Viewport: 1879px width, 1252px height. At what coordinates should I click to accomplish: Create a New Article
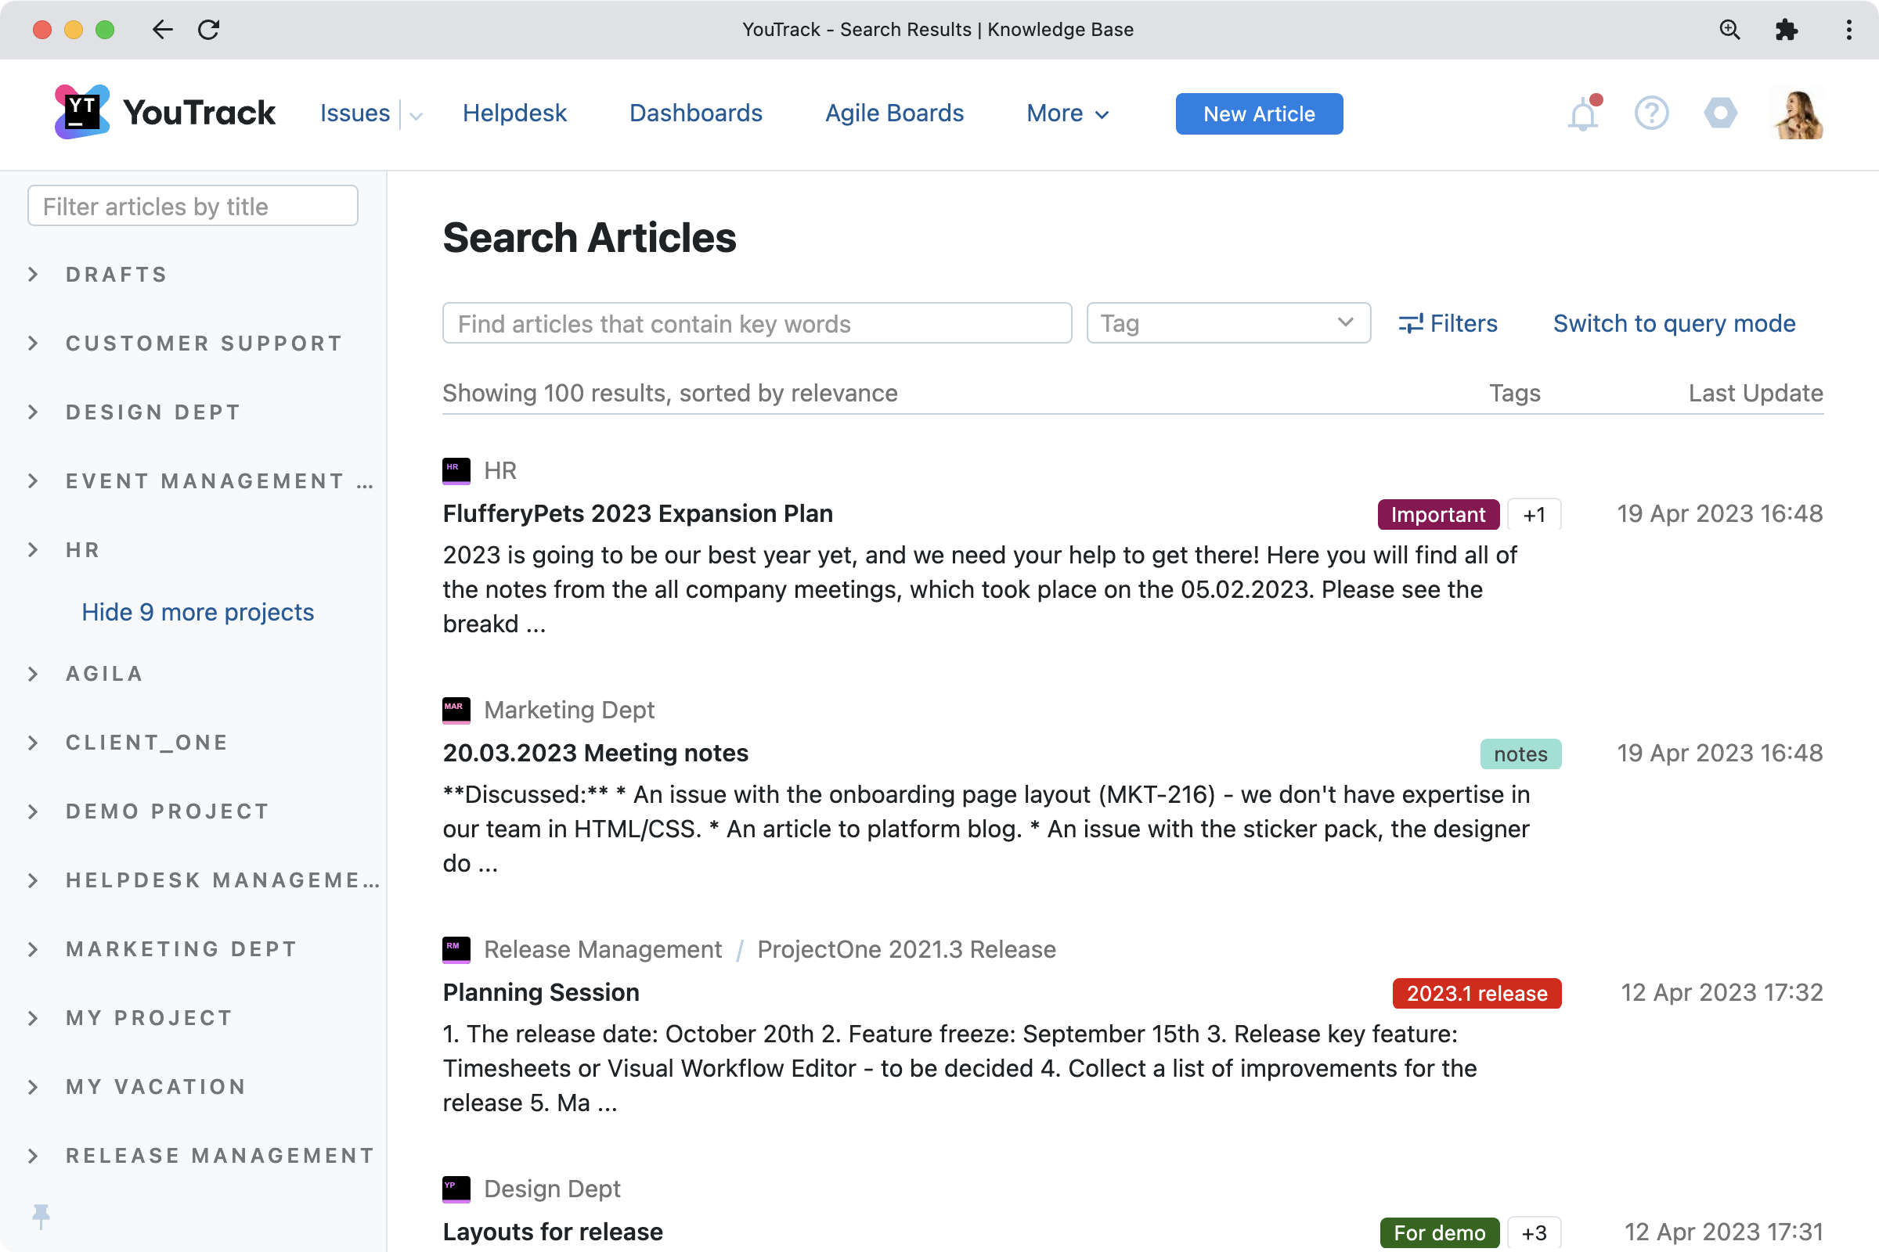click(x=1259, y=113)
